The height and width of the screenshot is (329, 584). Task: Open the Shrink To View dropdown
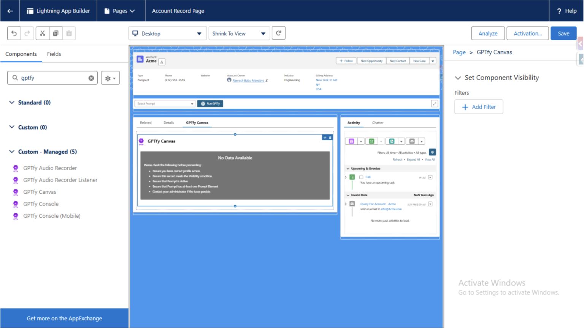click(239, 33)
